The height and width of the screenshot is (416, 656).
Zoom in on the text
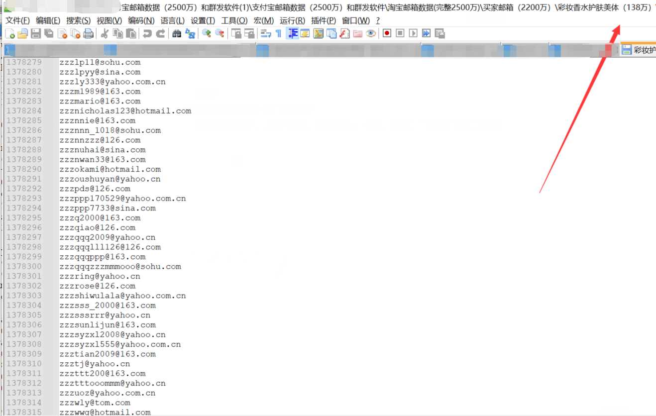tap(206, 33)
